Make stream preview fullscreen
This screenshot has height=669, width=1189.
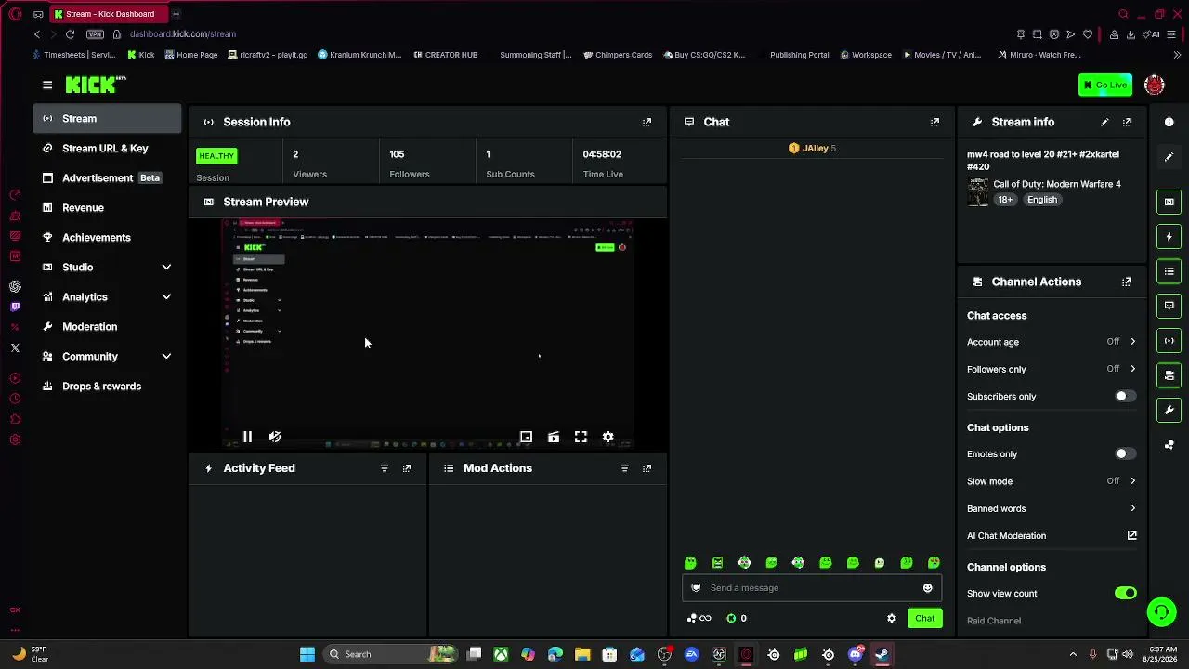tap(581, 437)
